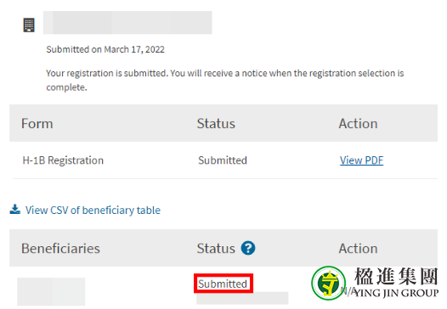Open the View PDF link
The image size is (447, 309).
(x=361, y=160)
